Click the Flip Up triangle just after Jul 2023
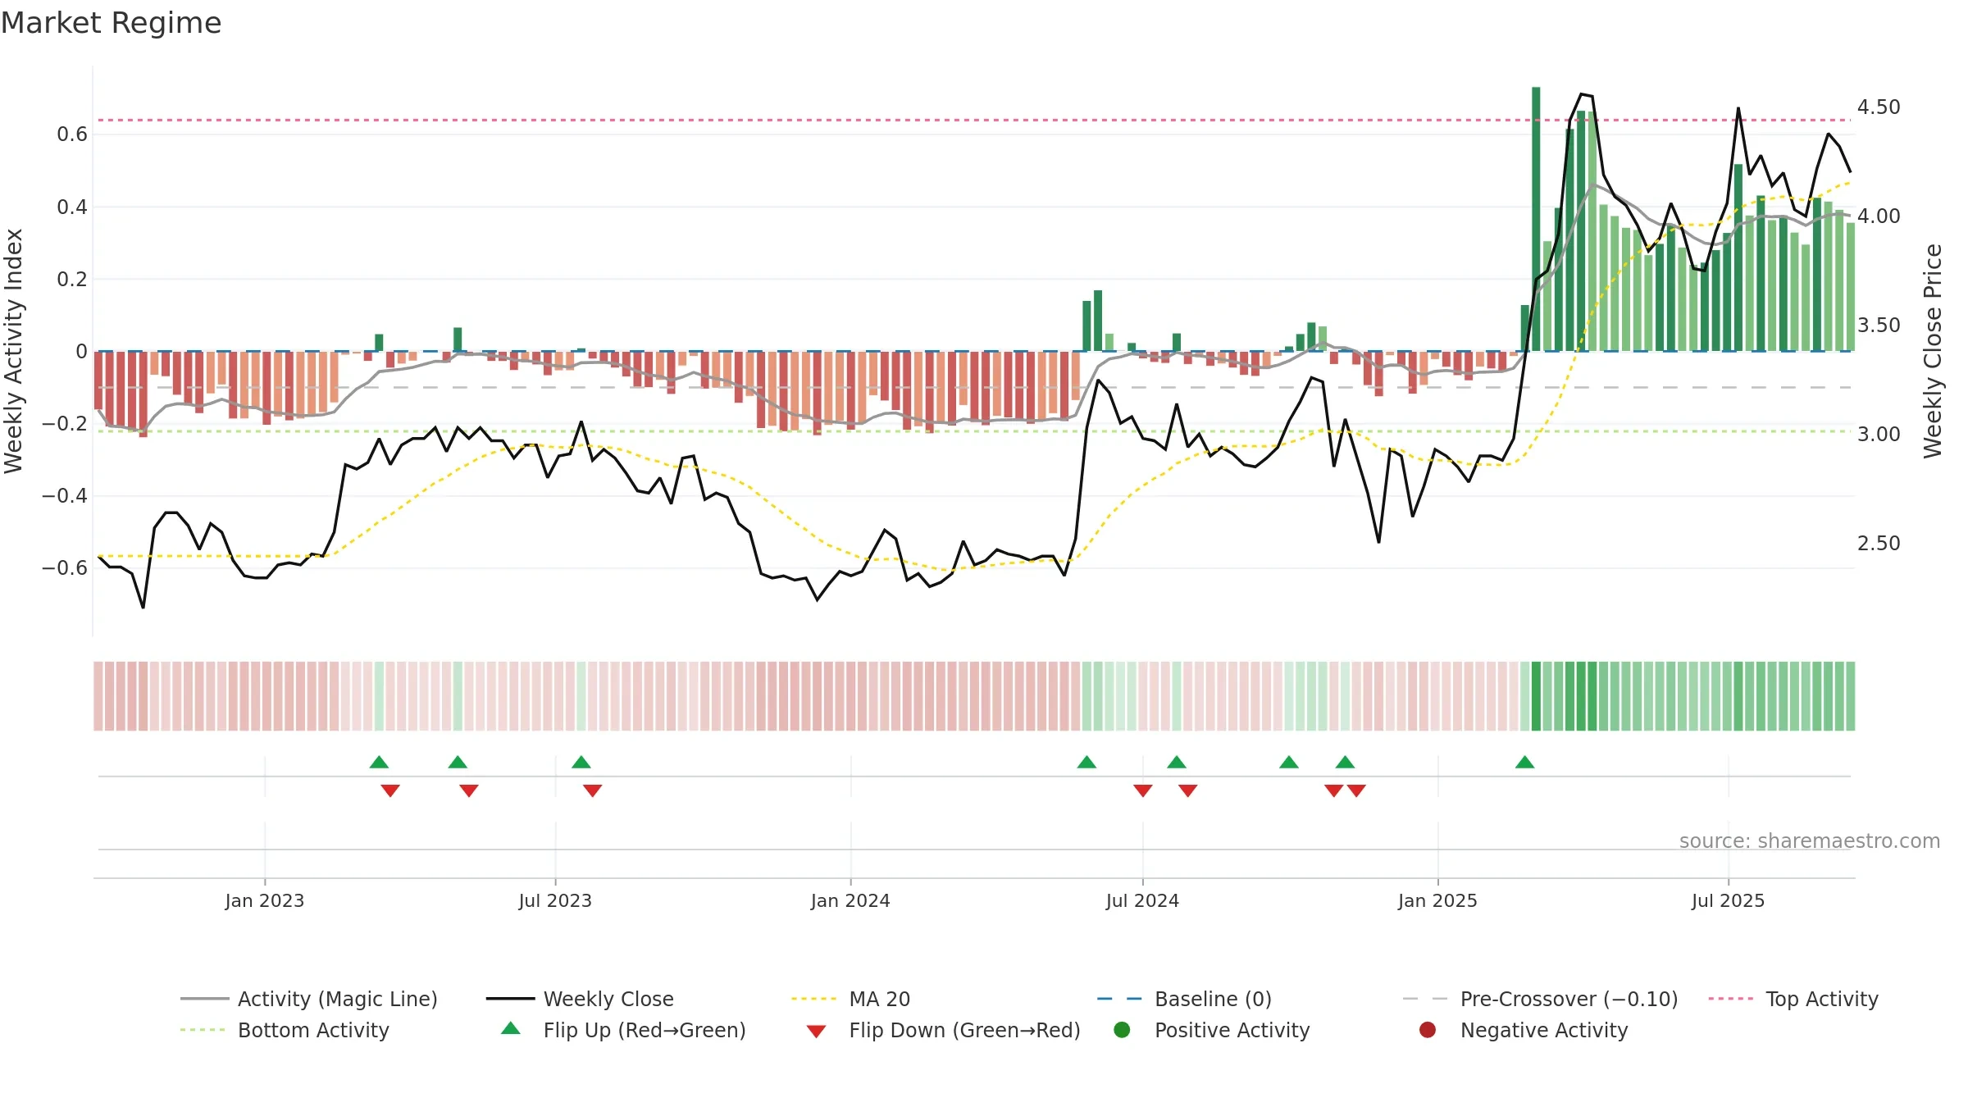1968x1107 pixels. point(581,763)
